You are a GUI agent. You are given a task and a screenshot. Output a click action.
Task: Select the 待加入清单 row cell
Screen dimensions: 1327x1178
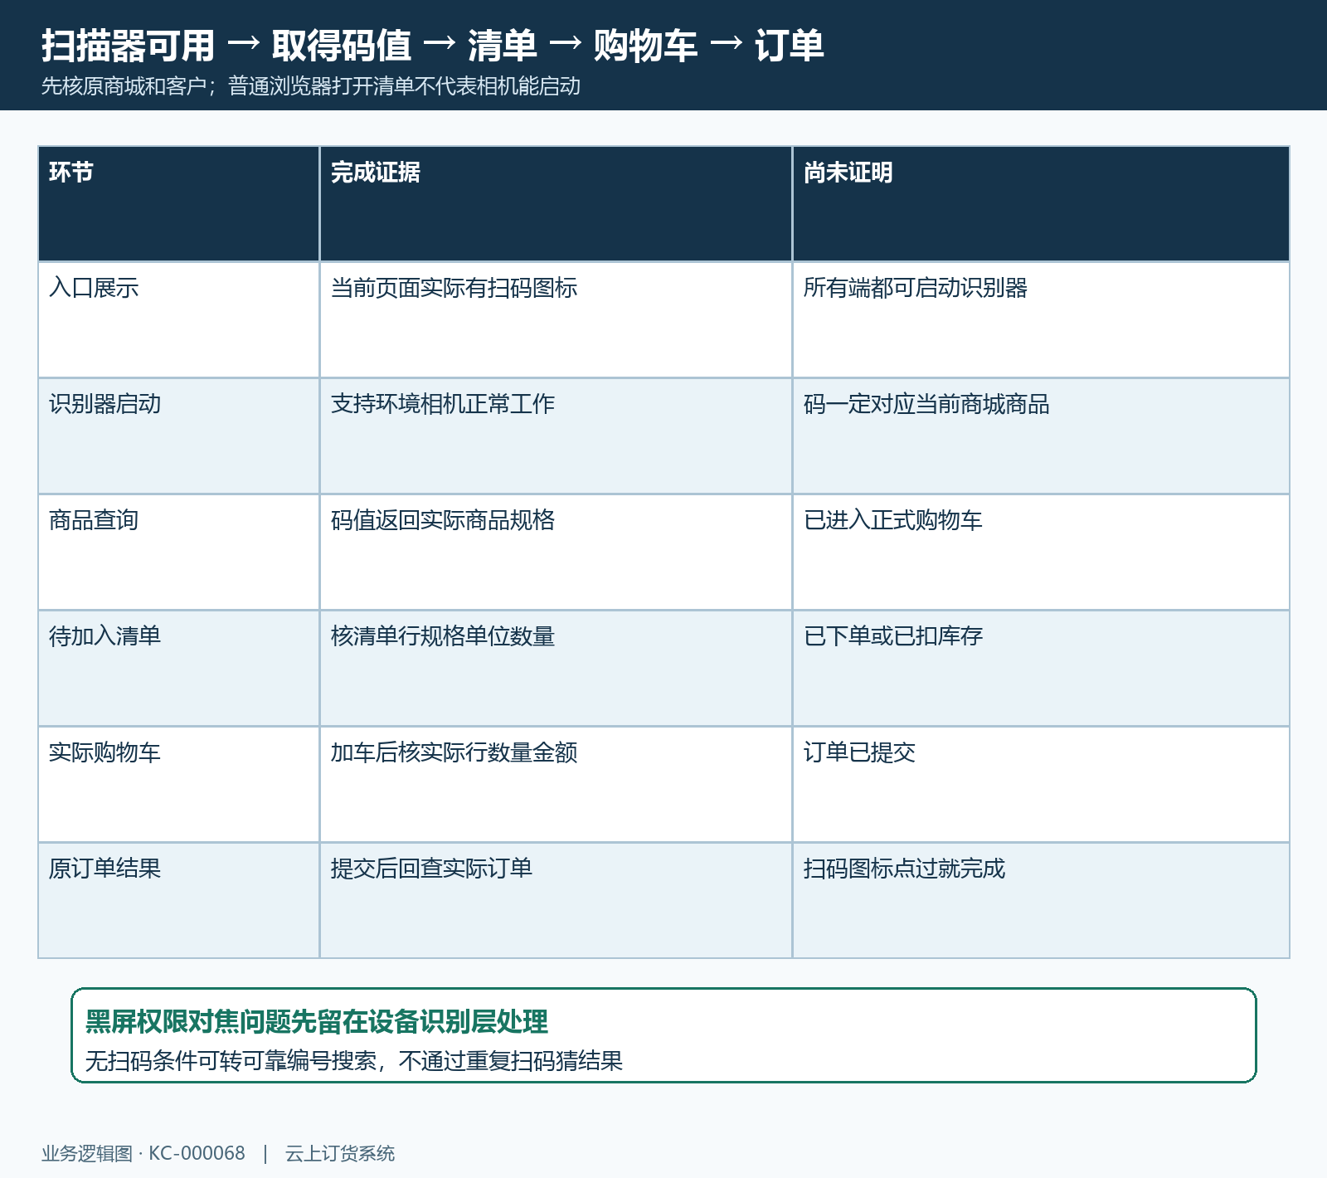pos(178,669)
